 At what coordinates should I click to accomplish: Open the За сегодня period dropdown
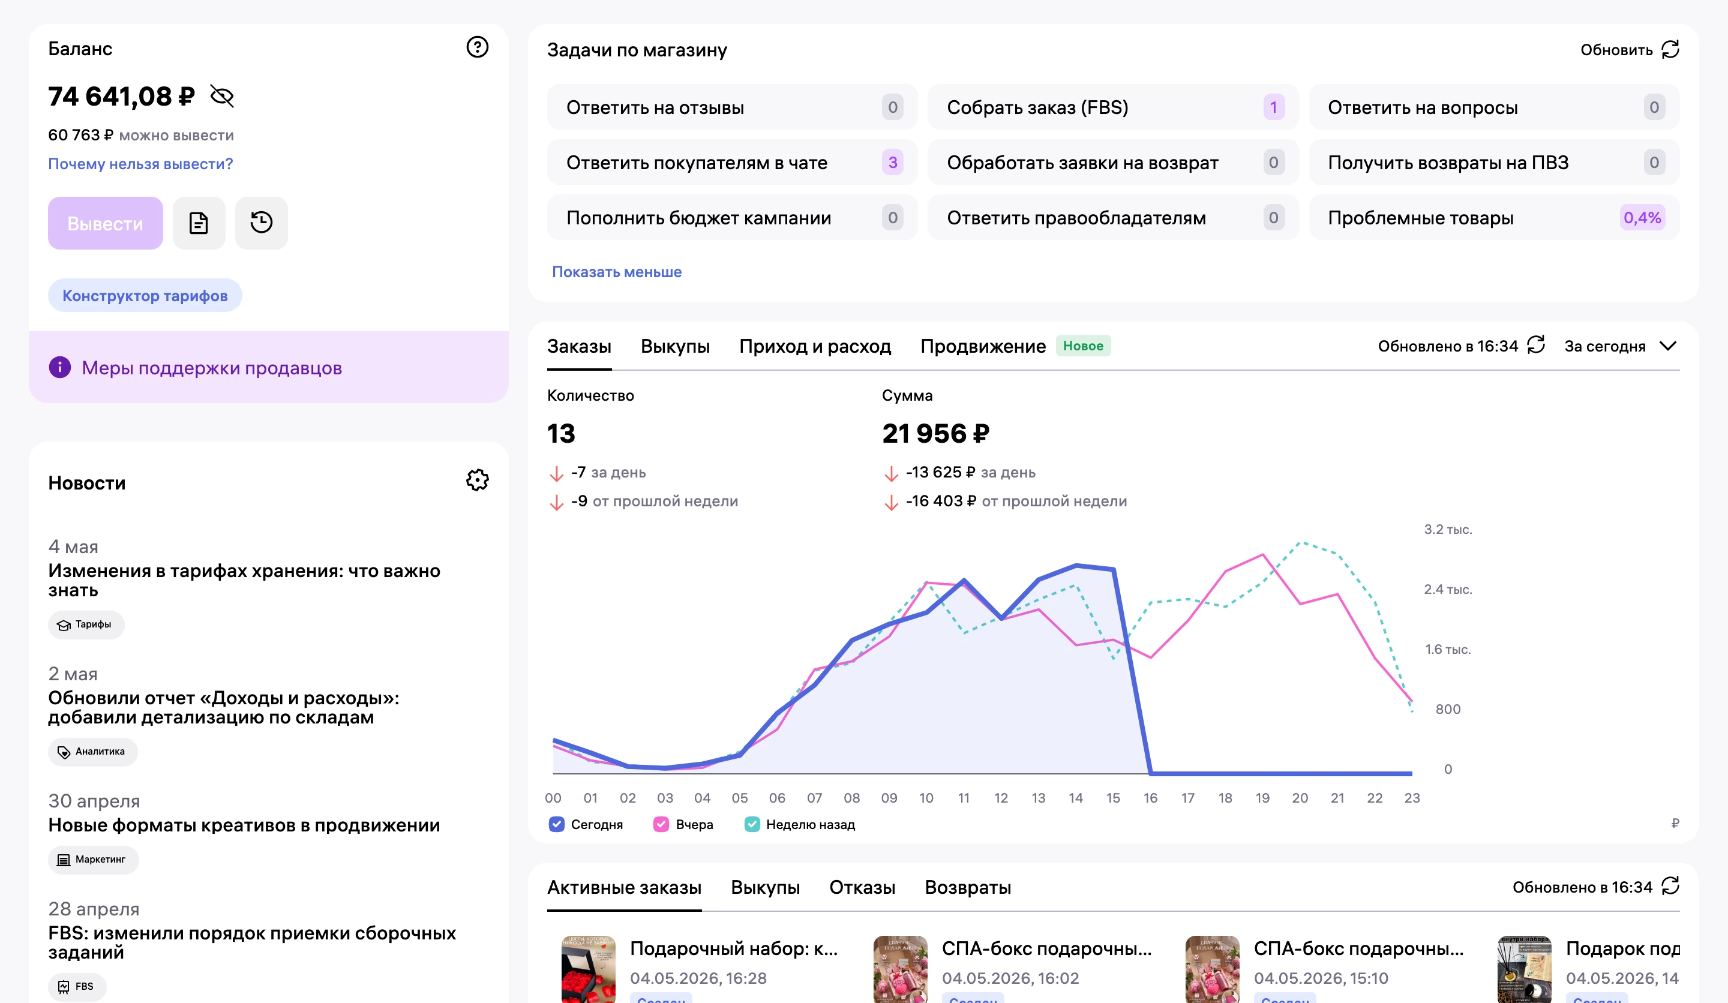click(x=1621, y=346)
